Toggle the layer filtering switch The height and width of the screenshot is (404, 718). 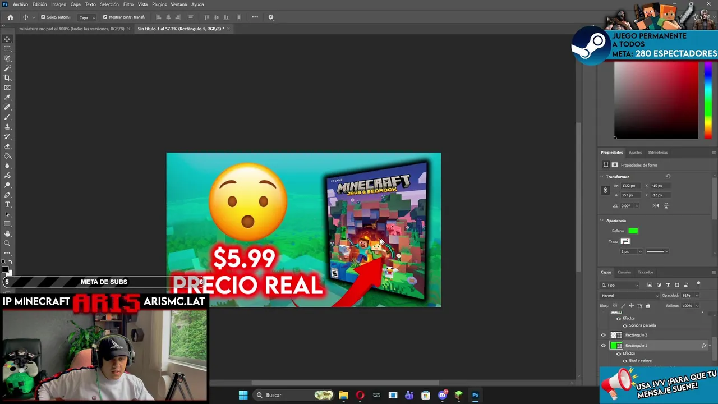point(698,284)
